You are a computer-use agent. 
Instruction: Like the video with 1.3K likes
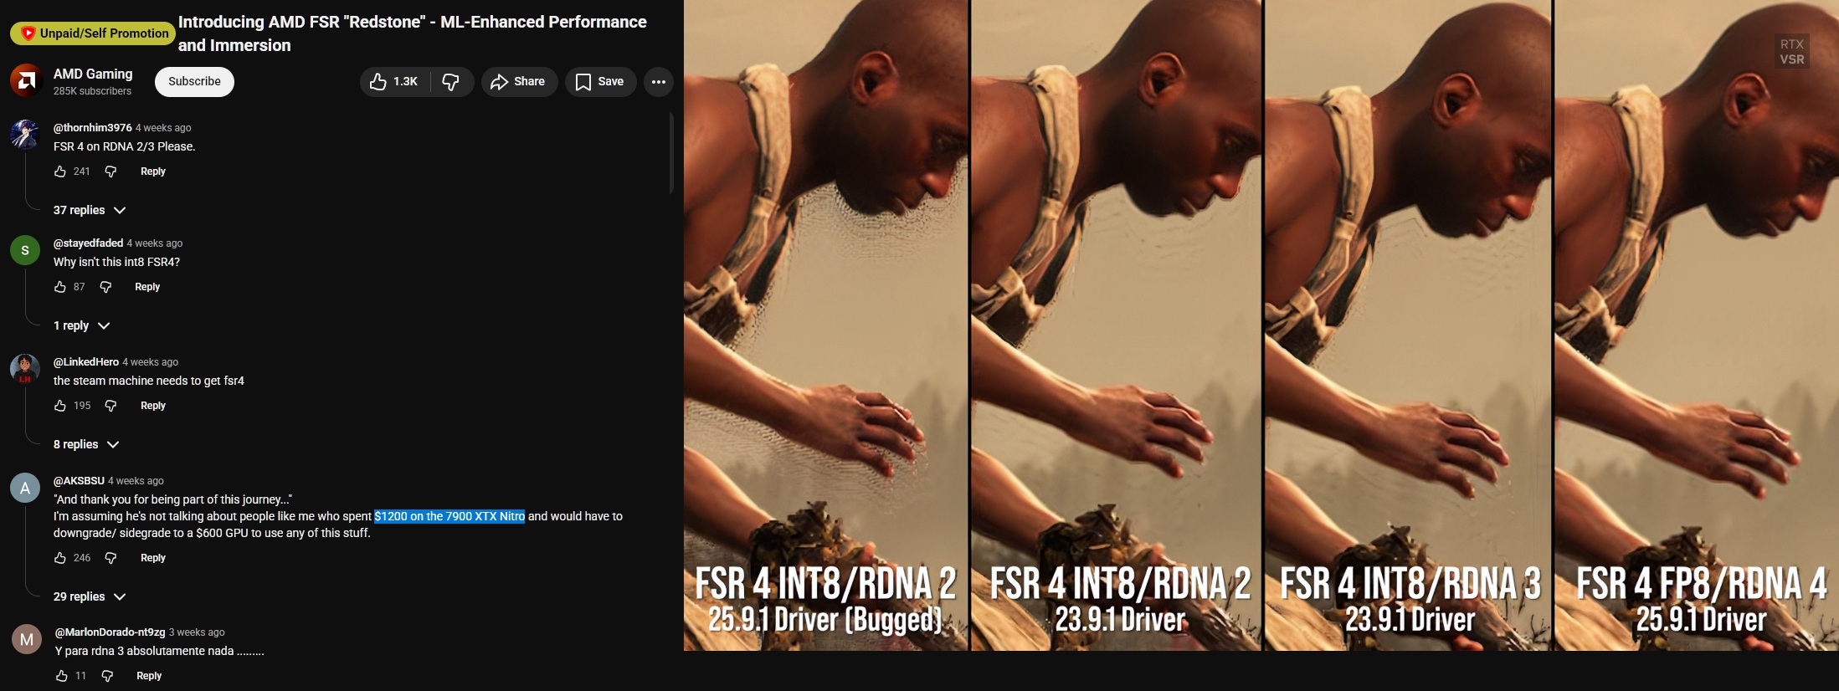pyautogui.click(x=394, y=81)
